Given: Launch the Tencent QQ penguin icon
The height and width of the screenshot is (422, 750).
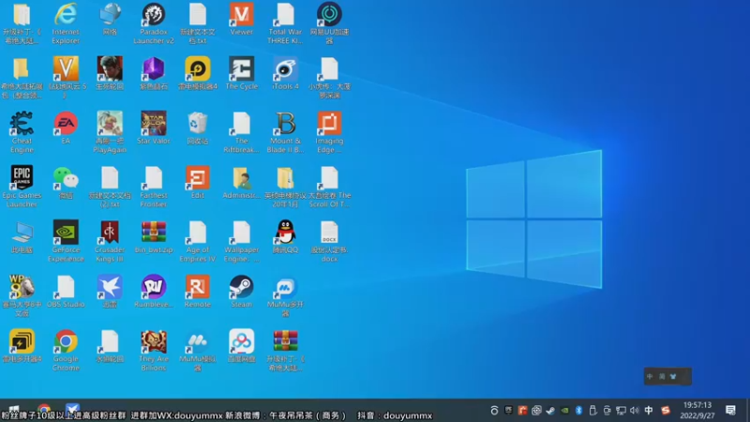Looking at the screenshot, I should point(285,237).
